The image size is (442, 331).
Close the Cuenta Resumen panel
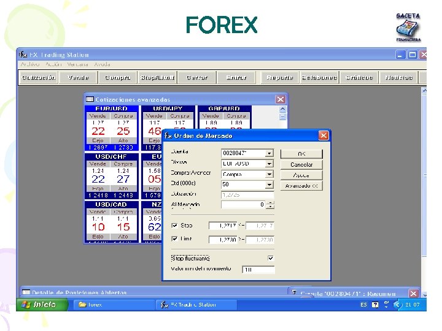click(x=413, y=294)
